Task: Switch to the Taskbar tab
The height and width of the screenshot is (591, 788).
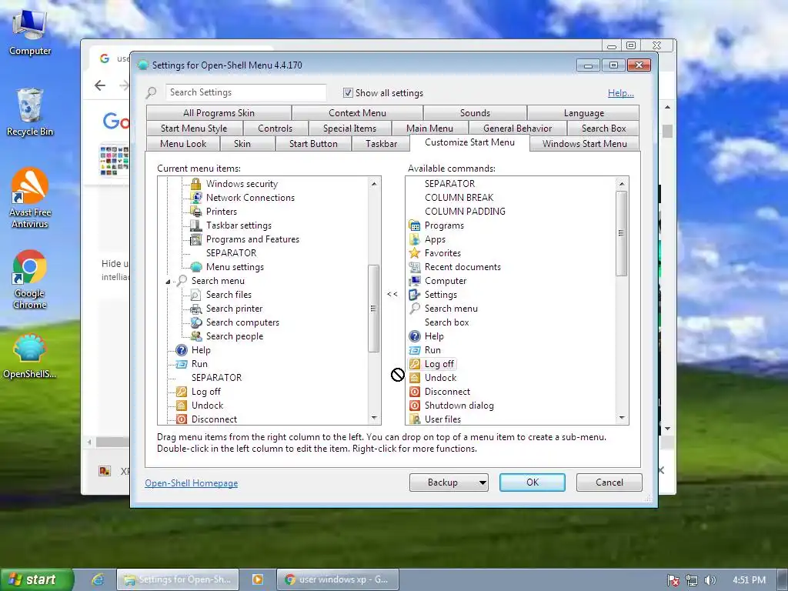Action: pos(381,144)
